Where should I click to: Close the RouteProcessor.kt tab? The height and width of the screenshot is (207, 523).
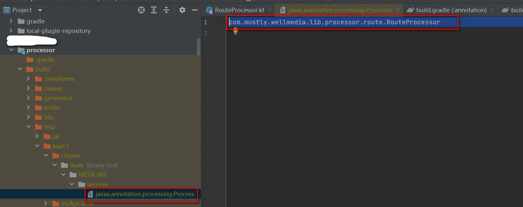click(270, 10)
